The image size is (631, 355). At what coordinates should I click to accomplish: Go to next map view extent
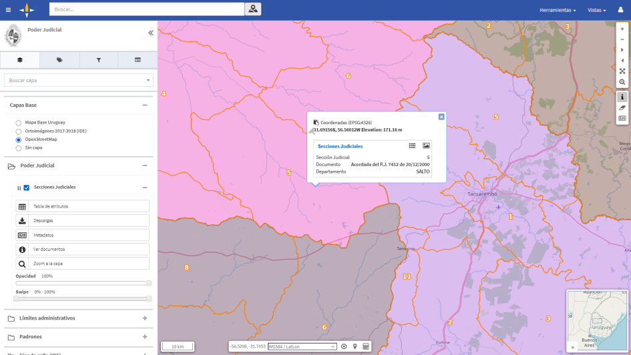622,50
